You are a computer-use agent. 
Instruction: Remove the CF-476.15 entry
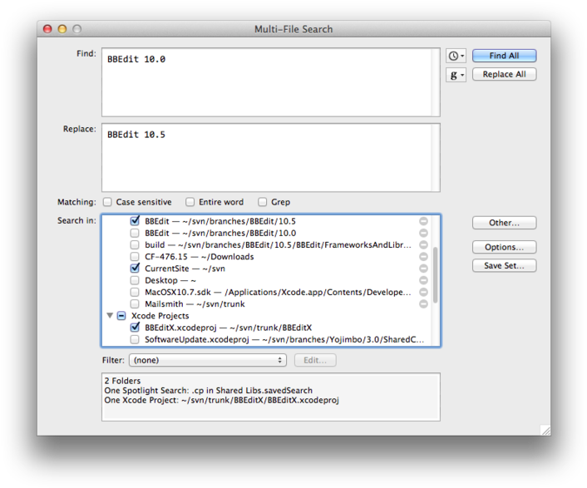click(x=423, y=257)
